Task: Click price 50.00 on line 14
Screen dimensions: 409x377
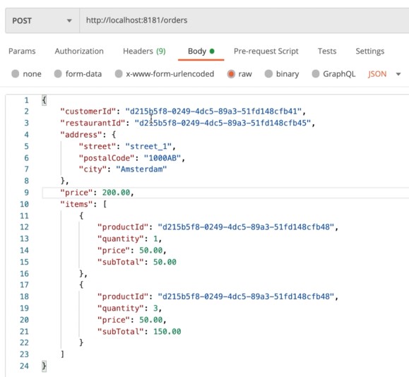Action: pos(150,251)
